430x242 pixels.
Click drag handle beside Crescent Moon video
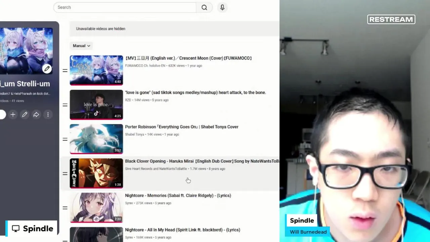[65, 71]
